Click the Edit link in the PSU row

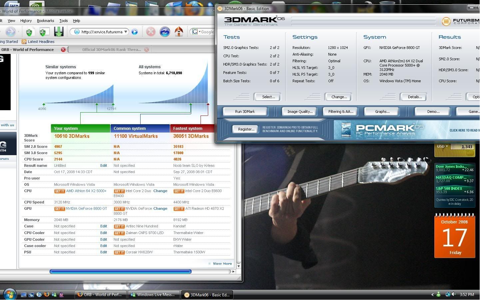[x=104, y=252]
